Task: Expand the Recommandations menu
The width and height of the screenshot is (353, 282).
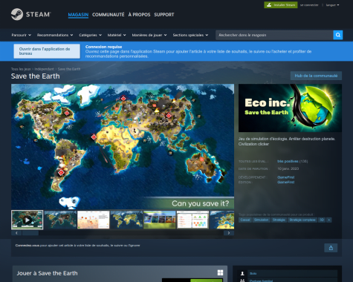Action: tap(55, 35)
